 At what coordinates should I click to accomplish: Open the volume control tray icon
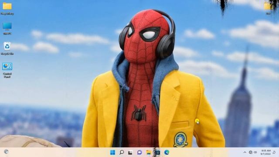pos(255,152)
